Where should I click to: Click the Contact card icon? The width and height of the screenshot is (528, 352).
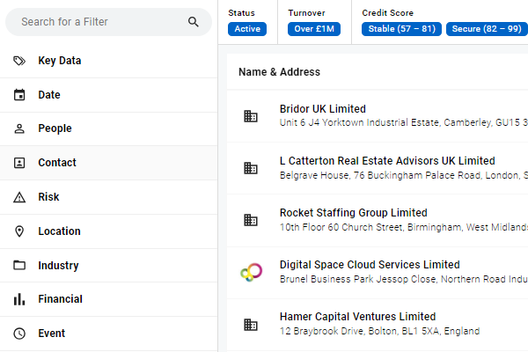tap(19, 163)
